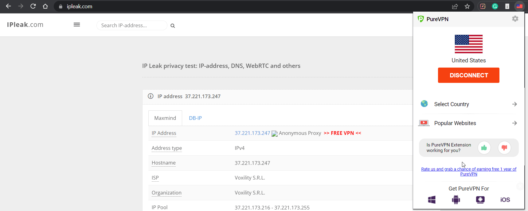Screen dimensions: 528x211
Task: Click the PureVPN shield logo
Action: (x=421, y=19)
